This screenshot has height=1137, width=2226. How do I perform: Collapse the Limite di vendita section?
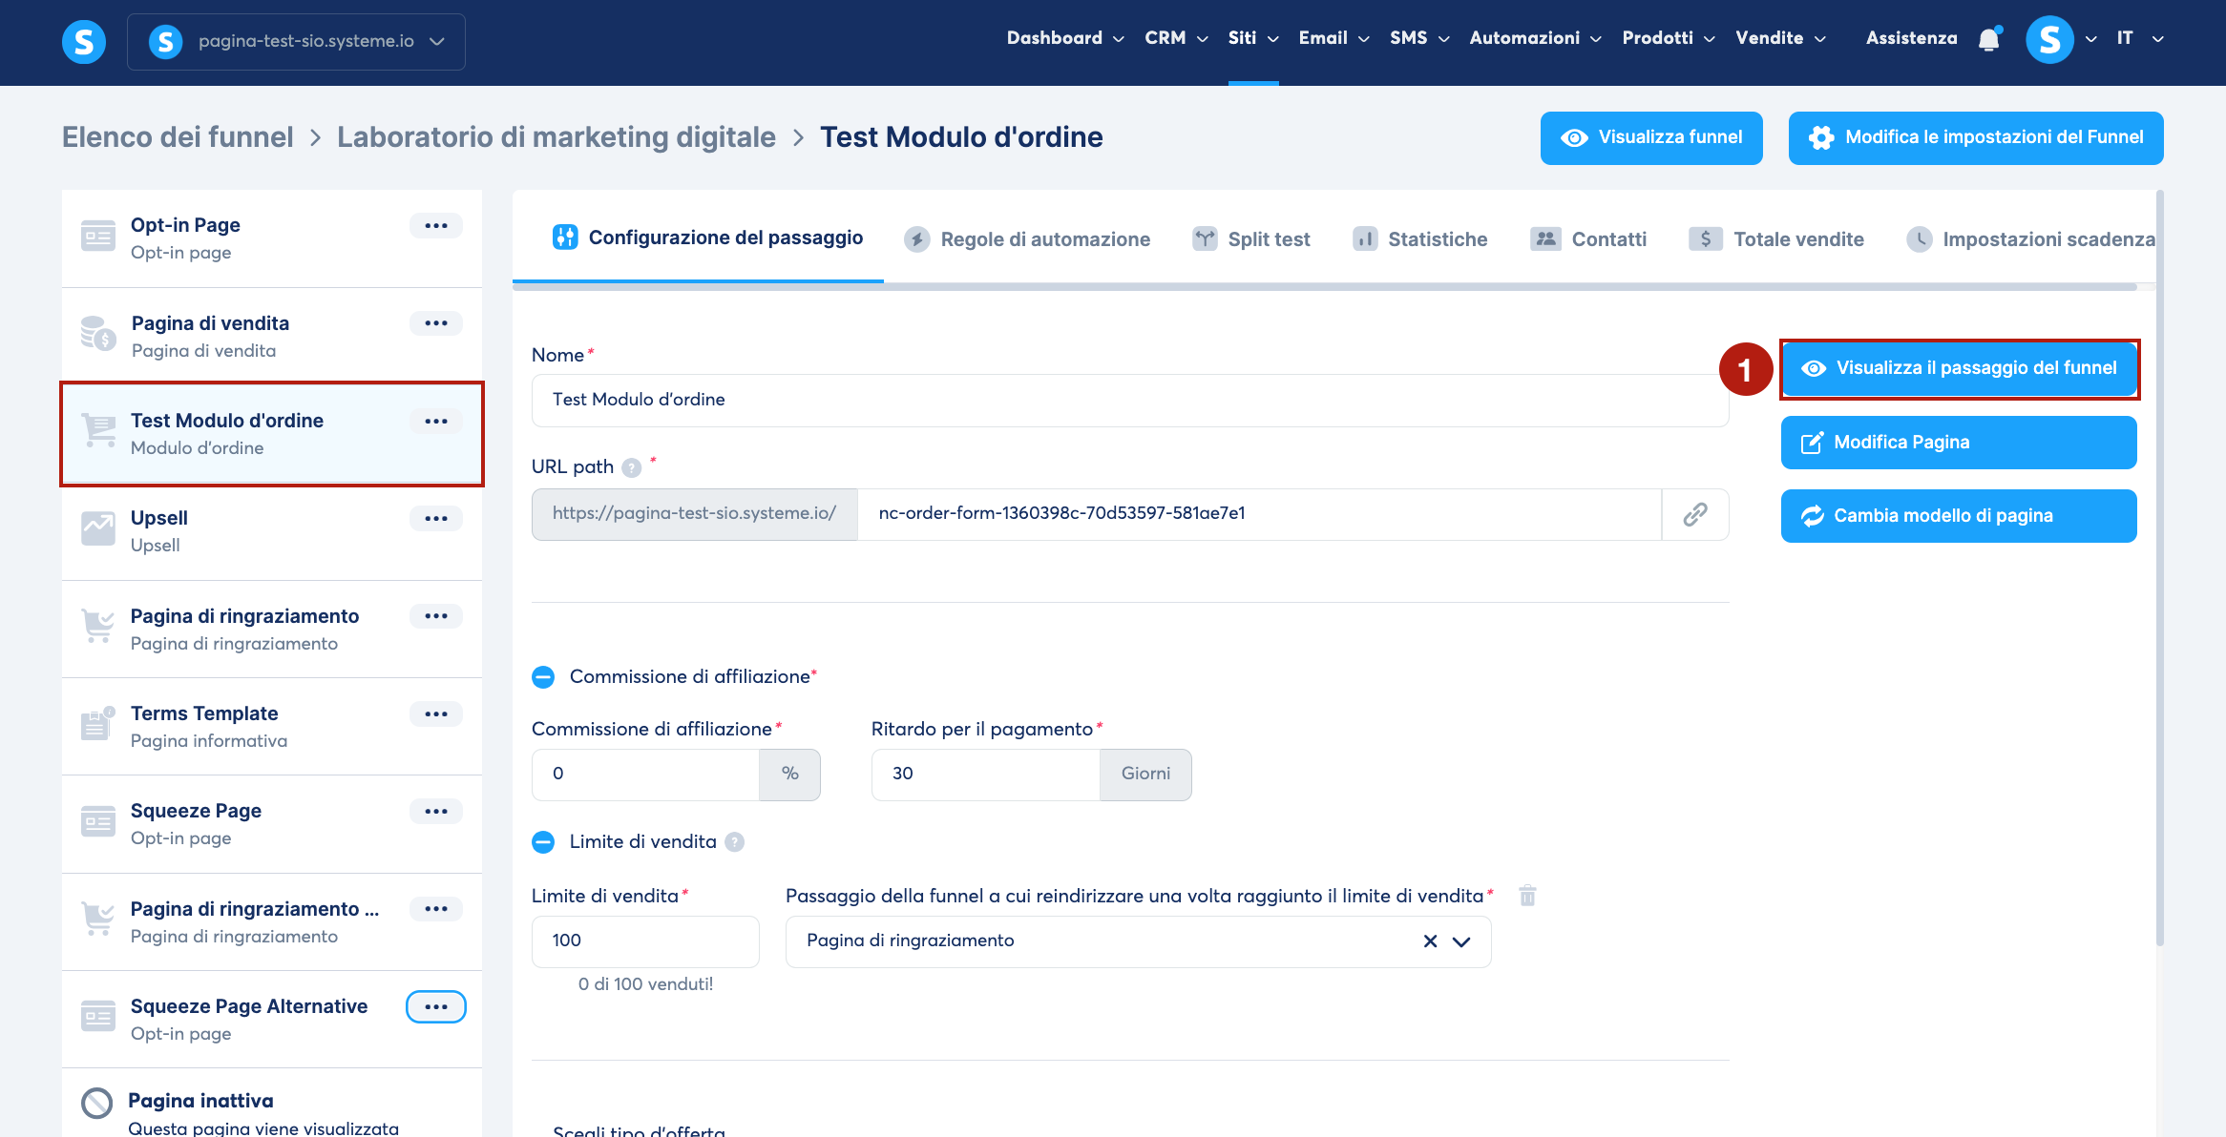pos(543,842)
